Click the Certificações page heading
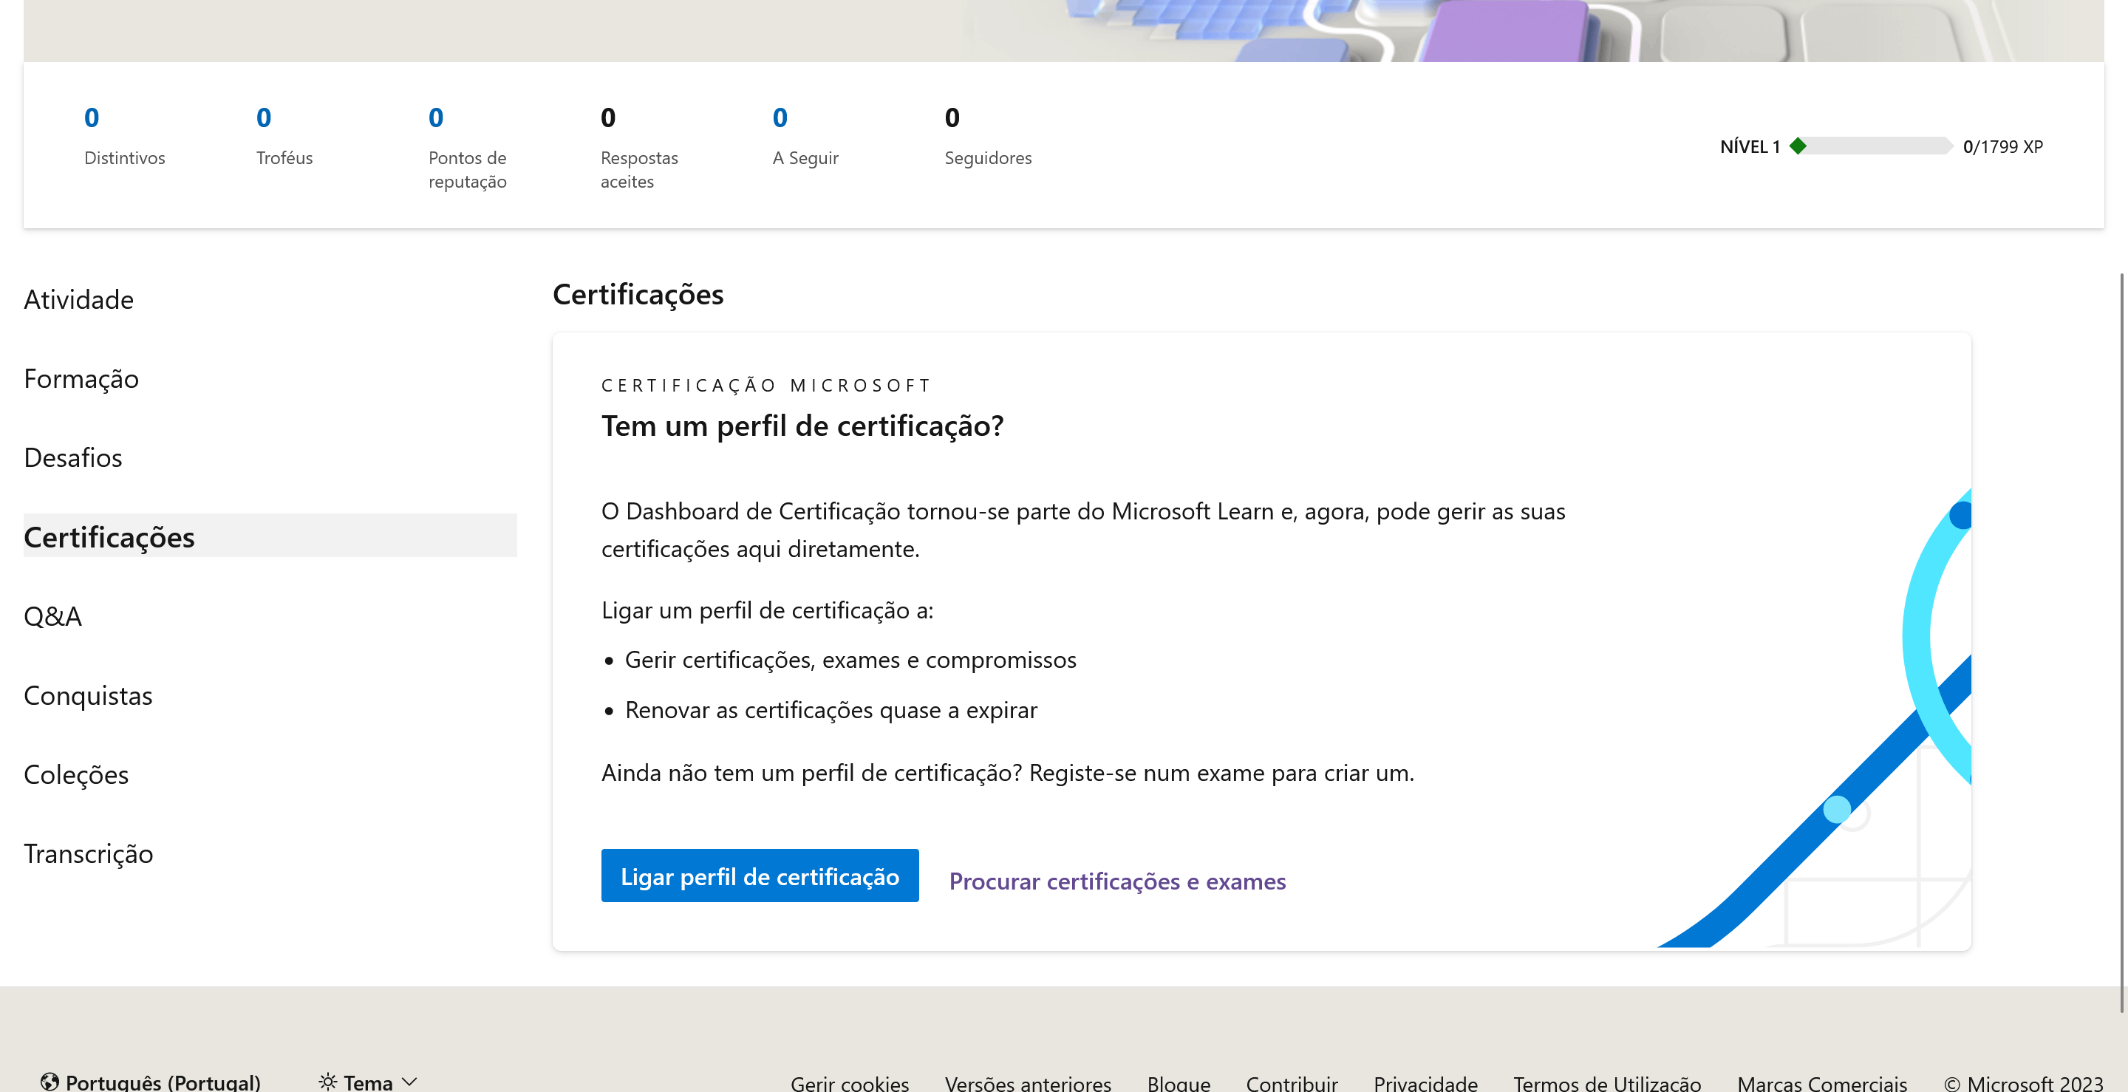This screenshot has width=2128, height=1092. click(638, 294)
